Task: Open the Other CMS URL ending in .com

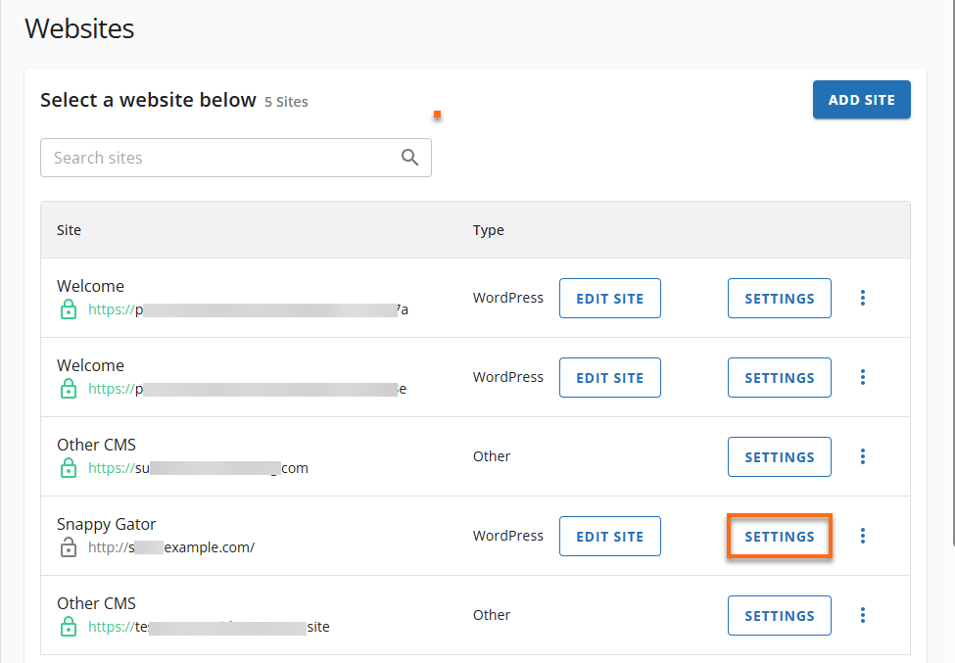Action: click(198, 468)
